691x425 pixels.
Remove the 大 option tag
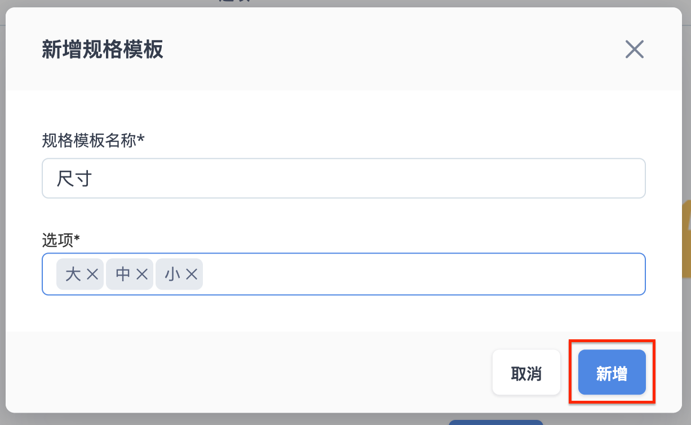coord(93,275)
